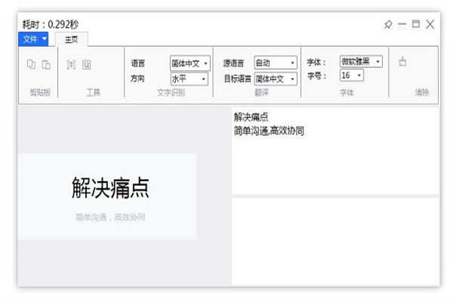The image size is (453, 299).
Task: Click the second tool icon in 工具 group
Action: [86, 64]
